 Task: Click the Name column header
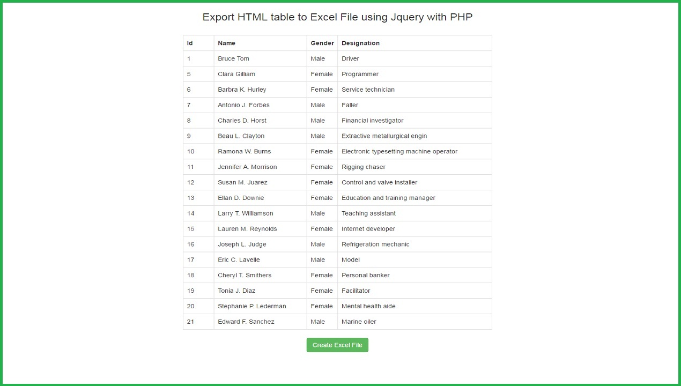(226, 43)
